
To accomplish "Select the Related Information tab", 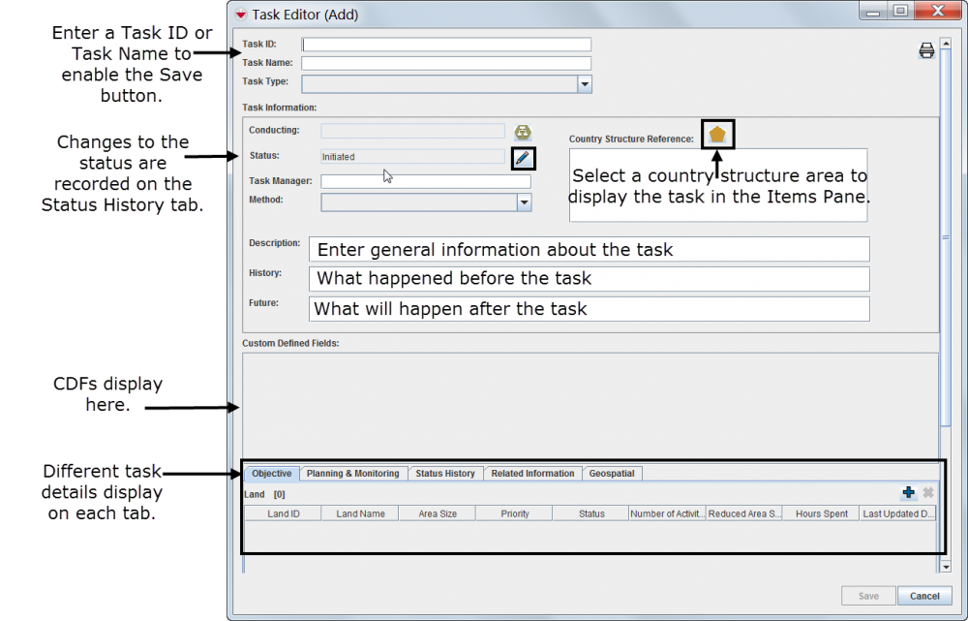I will (532, 474).
